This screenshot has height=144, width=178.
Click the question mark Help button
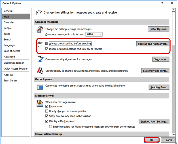[162, 3]
